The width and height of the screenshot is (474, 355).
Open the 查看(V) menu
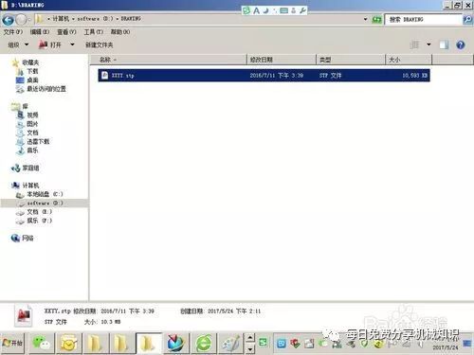66,32
